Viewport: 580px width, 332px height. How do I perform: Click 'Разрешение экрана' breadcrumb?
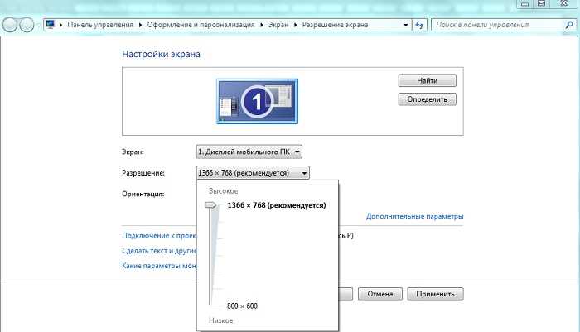pos(335,25)
